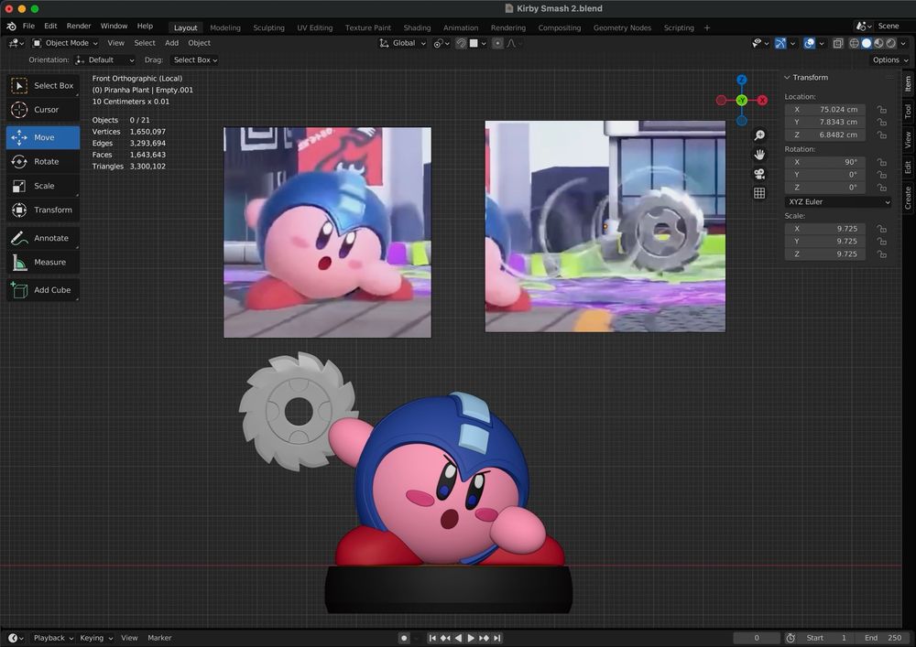Play the animation in reverse

[x=458, y=638]
